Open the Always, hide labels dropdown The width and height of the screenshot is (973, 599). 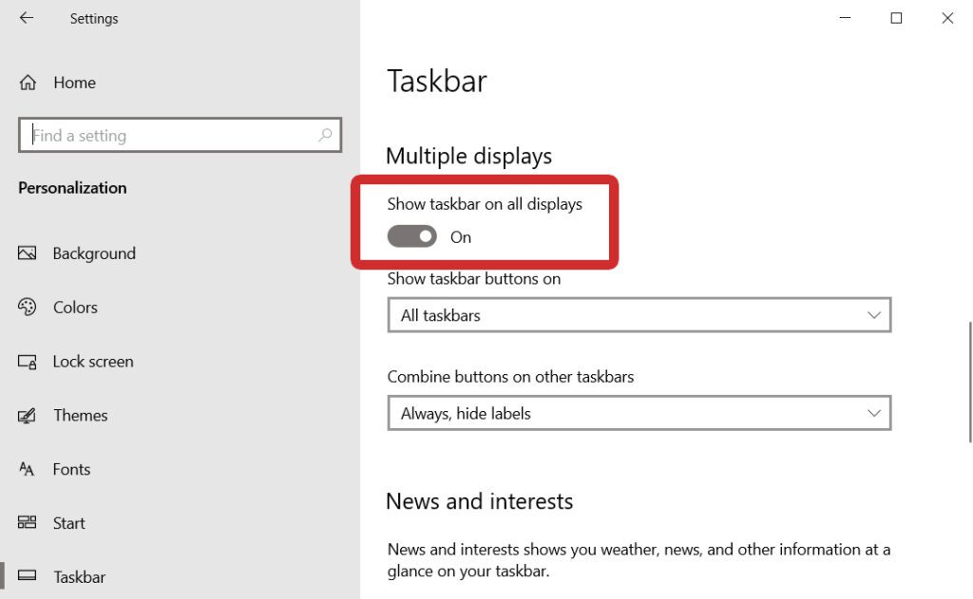[639, 413]
